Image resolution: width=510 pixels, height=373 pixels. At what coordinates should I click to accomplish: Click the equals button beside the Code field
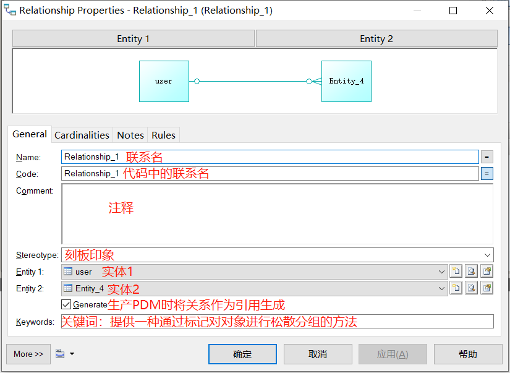click(487, 173)
